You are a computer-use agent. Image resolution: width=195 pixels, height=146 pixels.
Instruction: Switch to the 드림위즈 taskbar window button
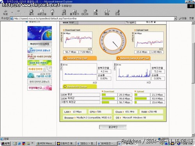click(x=66, y=143)
